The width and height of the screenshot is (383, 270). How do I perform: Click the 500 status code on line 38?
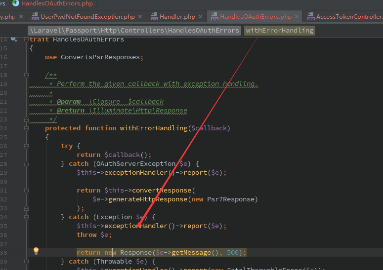233,253
